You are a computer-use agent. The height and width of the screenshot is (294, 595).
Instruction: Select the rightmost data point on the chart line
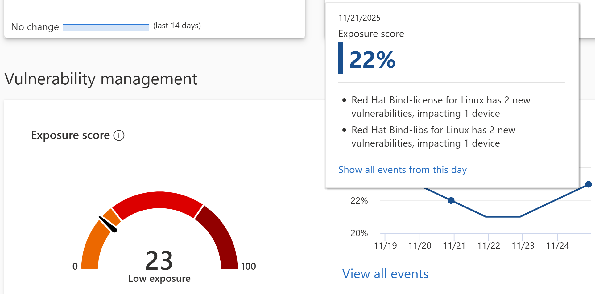point(588,184)
